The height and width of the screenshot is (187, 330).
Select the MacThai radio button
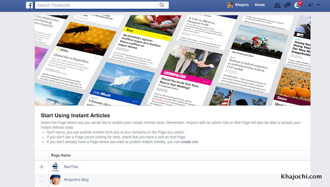tap(42, 167)
